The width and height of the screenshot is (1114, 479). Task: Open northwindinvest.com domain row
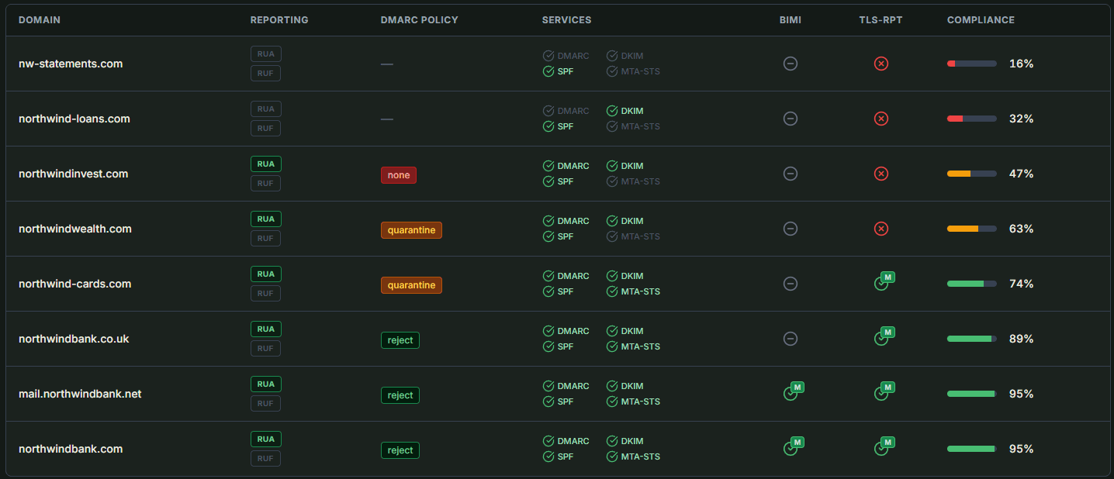click(x=558, y=174)
